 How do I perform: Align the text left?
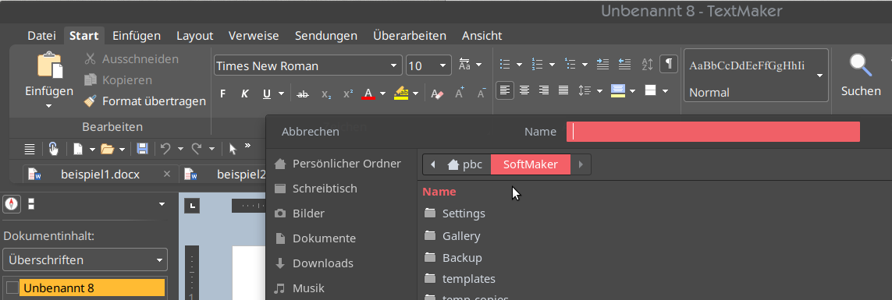pos(505,90)
